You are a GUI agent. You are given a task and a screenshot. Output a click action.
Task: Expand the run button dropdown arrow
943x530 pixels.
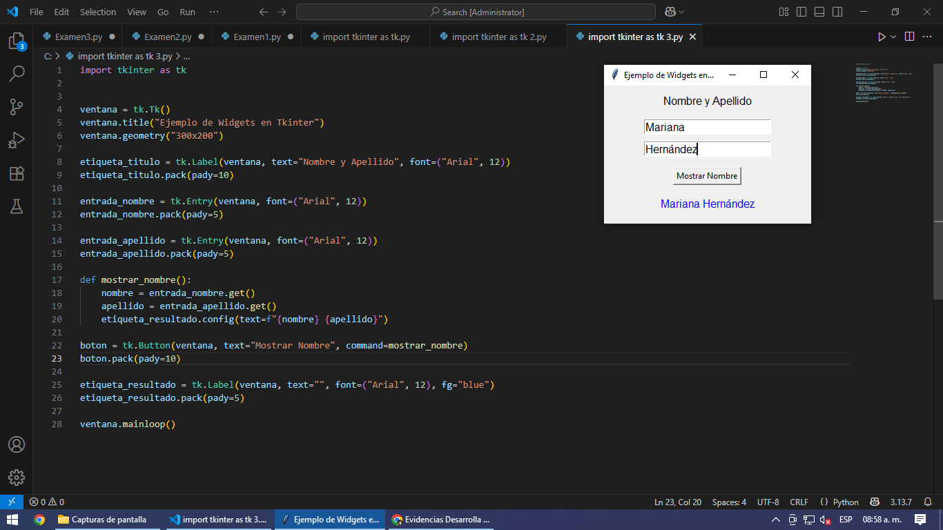(893, 37)
